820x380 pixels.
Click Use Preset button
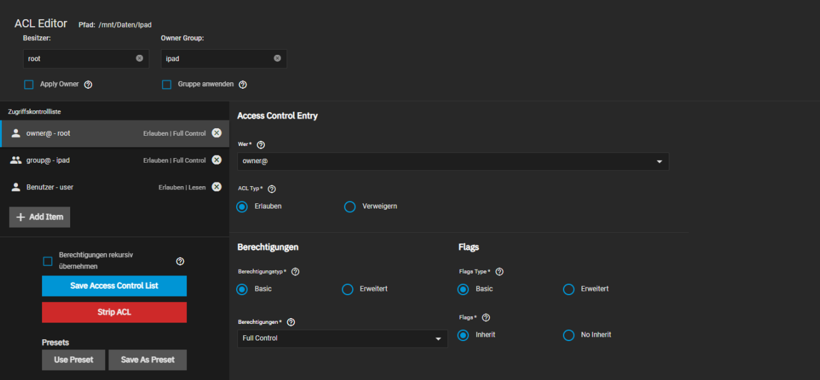[x=73, y=360]
